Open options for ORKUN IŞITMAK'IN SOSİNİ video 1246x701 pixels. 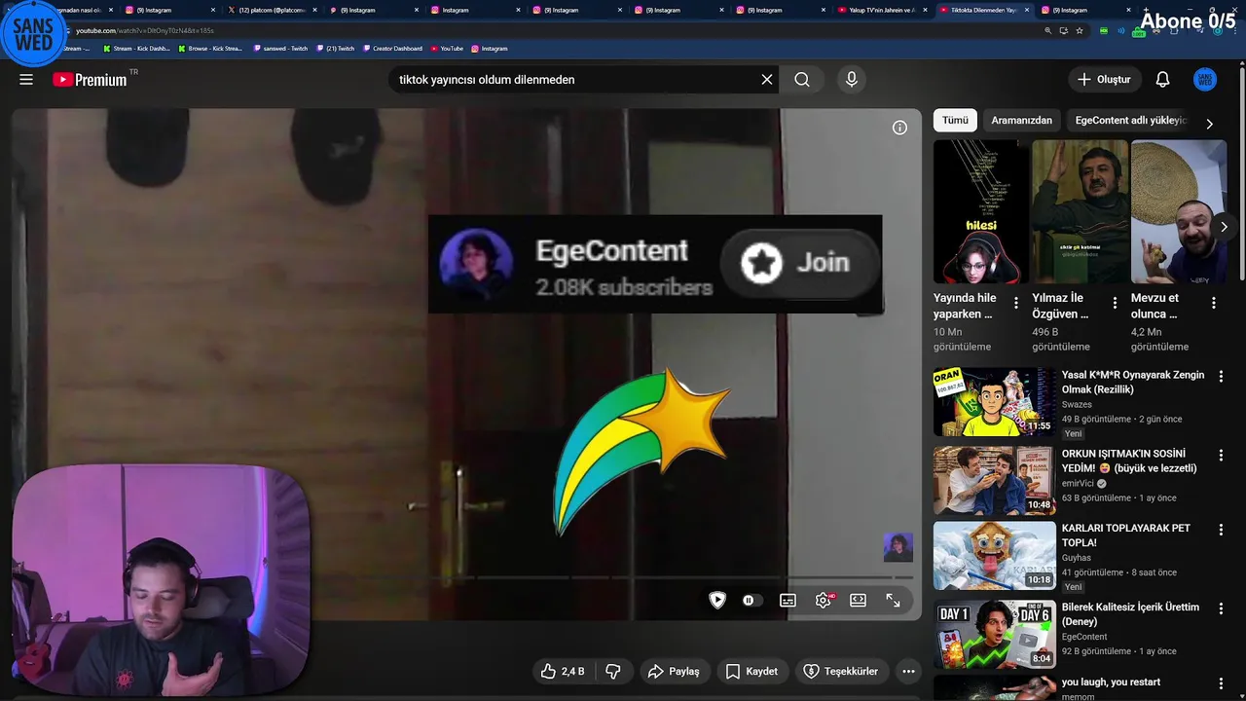pyautogui.click(x=1221, y=455)
